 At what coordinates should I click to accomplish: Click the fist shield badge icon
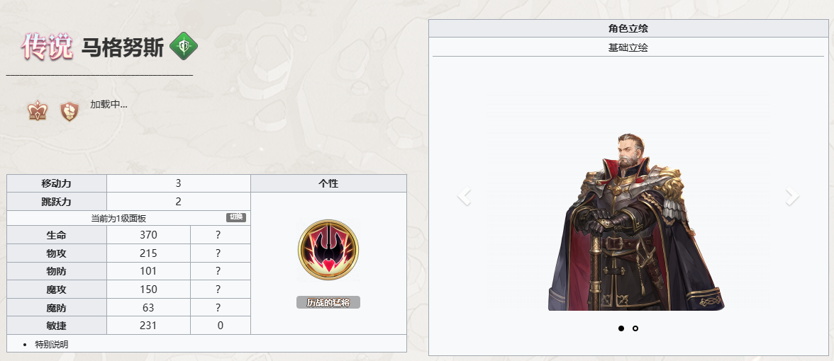pyautogui.click(x=69, y=112)
